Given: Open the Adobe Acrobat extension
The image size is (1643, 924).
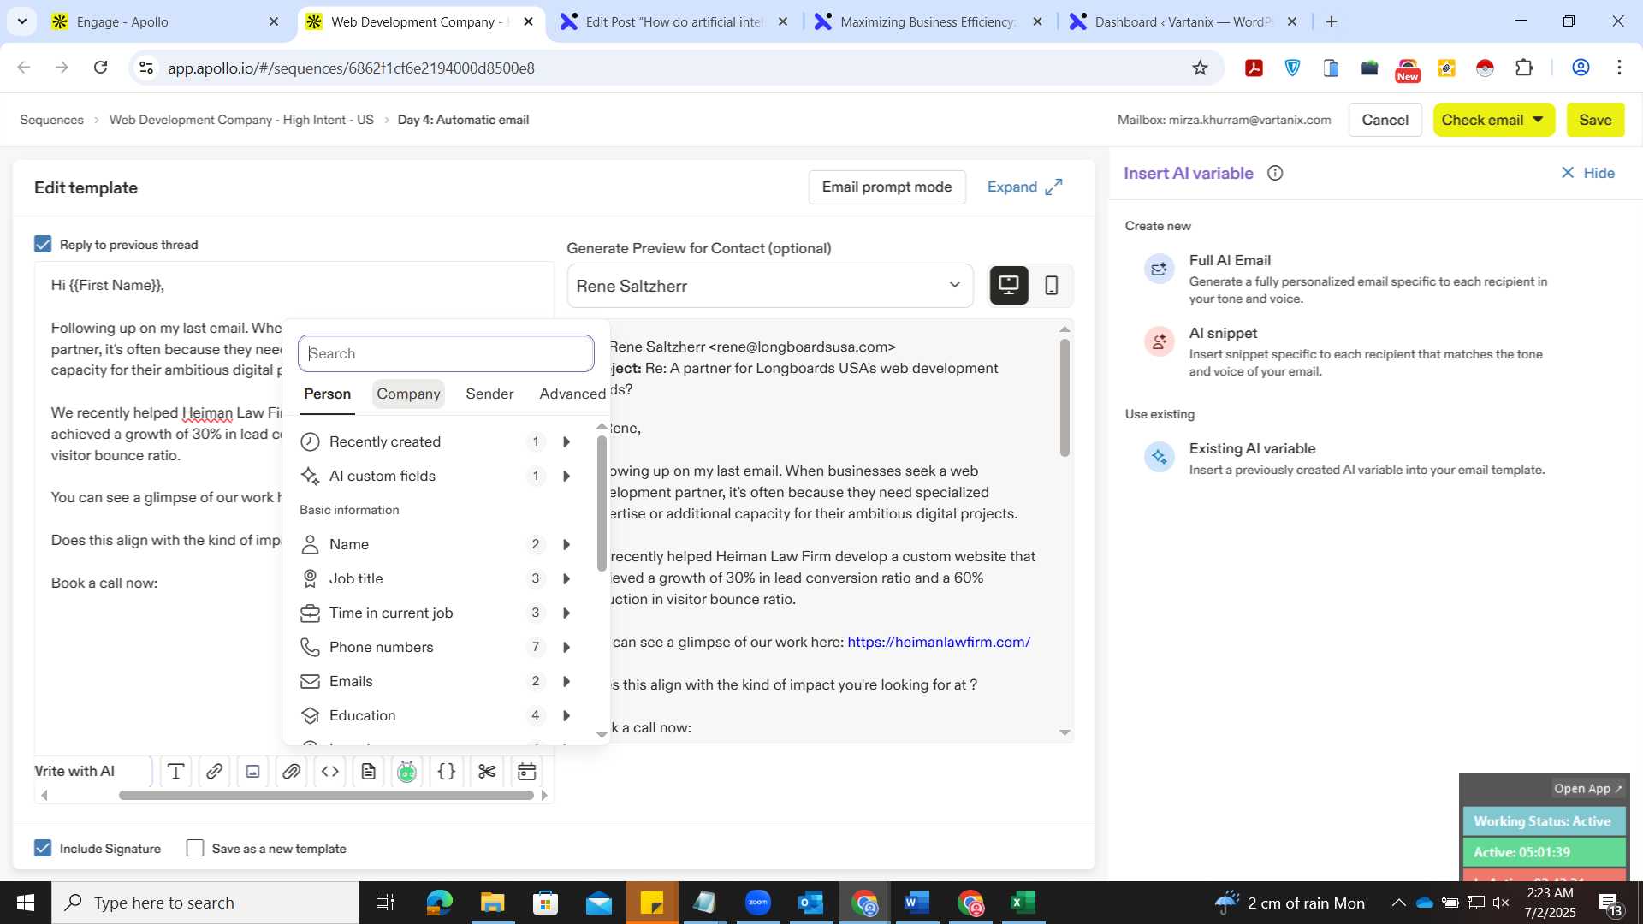Looking at the screenshot, I should click(x=1254, y=68).
